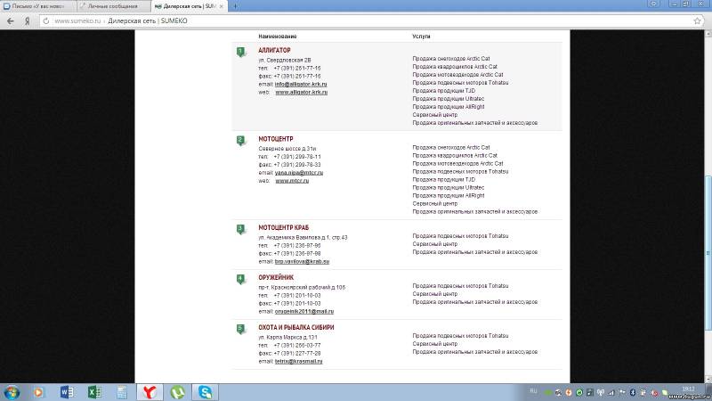Select address 'ул. Академика Вавилова д.1, стр.43'
Viewport: 712px width, 401px height.
pos(303,237)
